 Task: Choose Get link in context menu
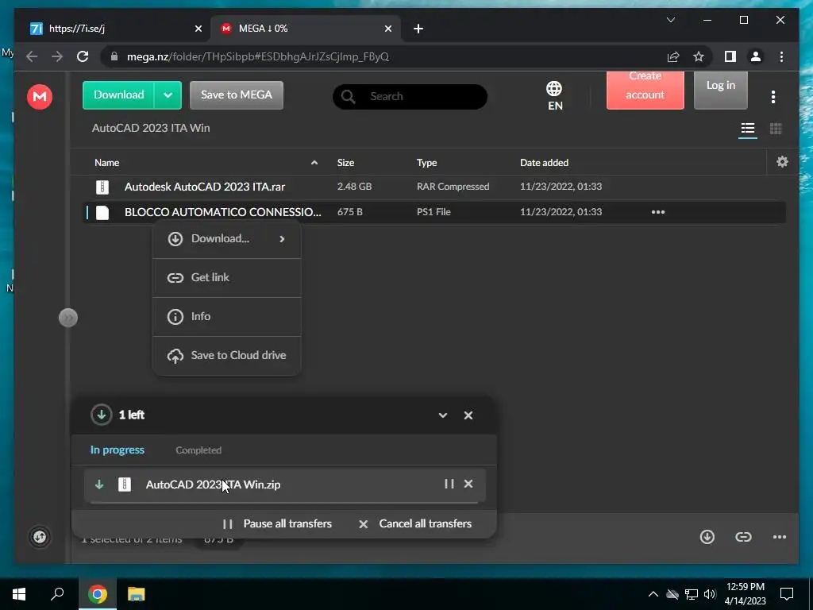[x=227, y=277]
